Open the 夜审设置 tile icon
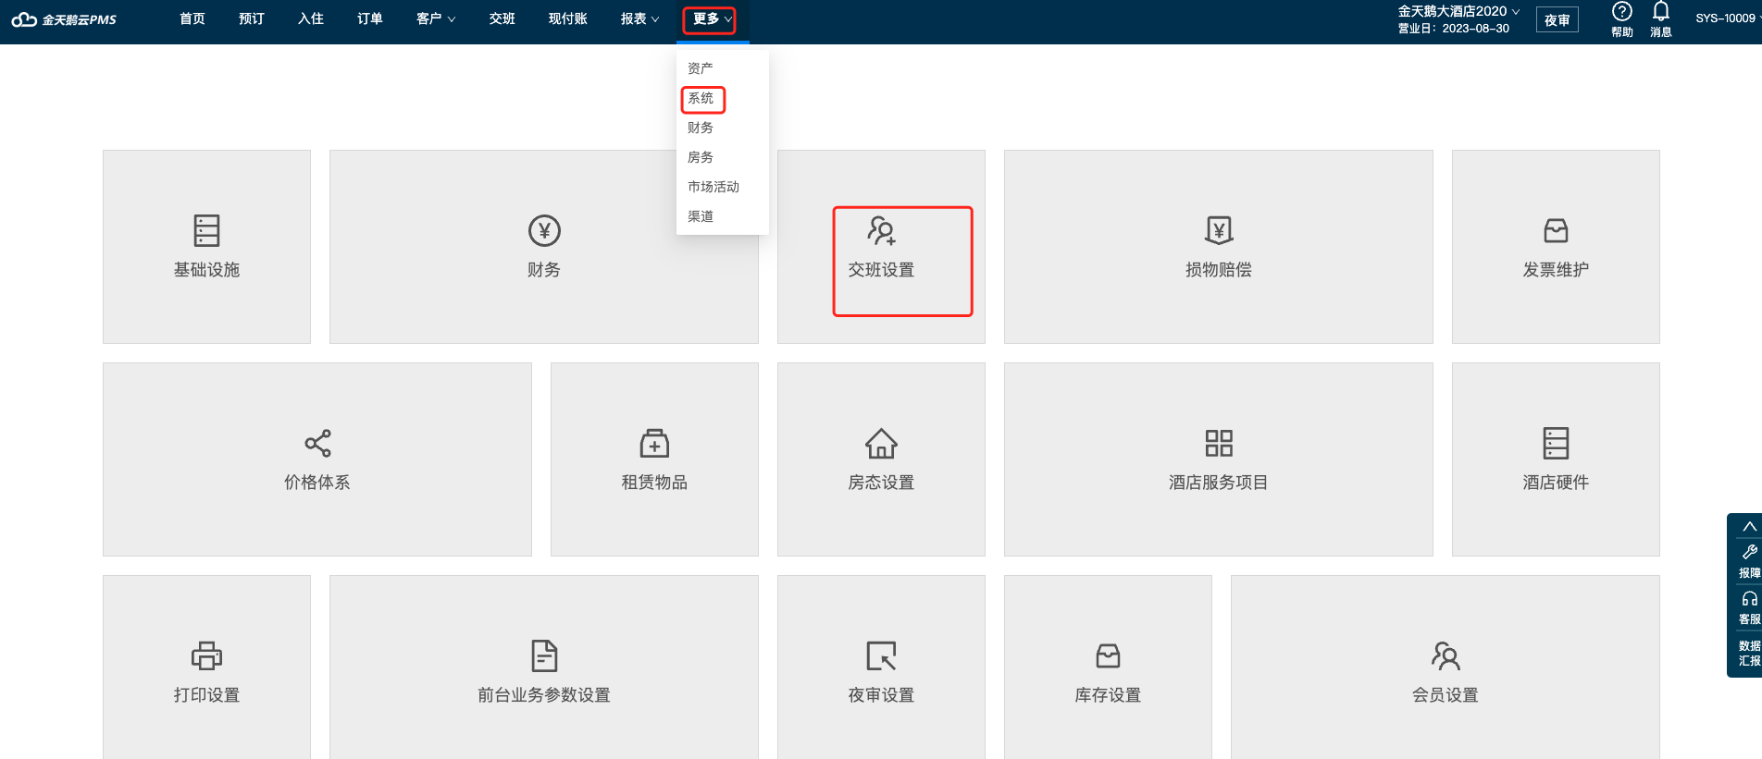This screenshot has width=1762, height=759. coord(881,655)
